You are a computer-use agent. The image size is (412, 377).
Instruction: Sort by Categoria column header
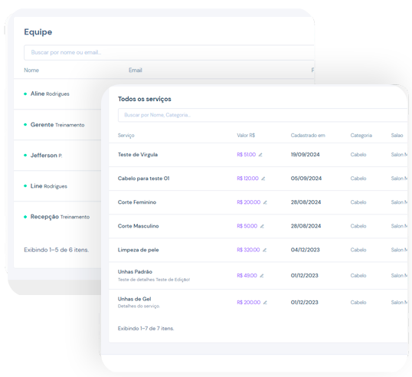(x=361, y=136)
